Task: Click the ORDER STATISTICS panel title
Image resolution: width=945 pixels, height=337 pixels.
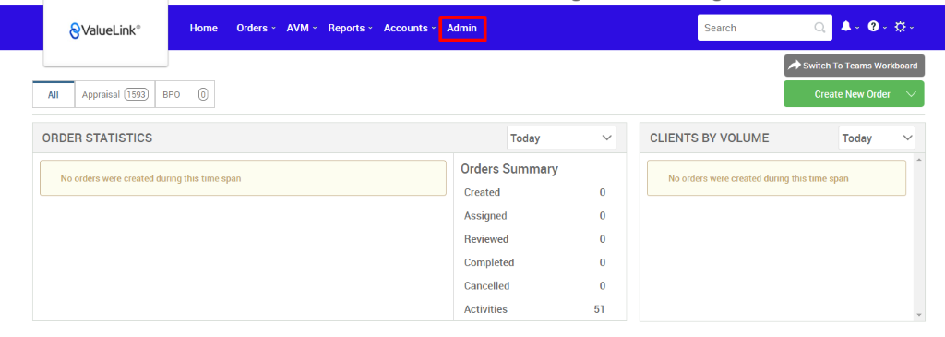Action: 97,138
